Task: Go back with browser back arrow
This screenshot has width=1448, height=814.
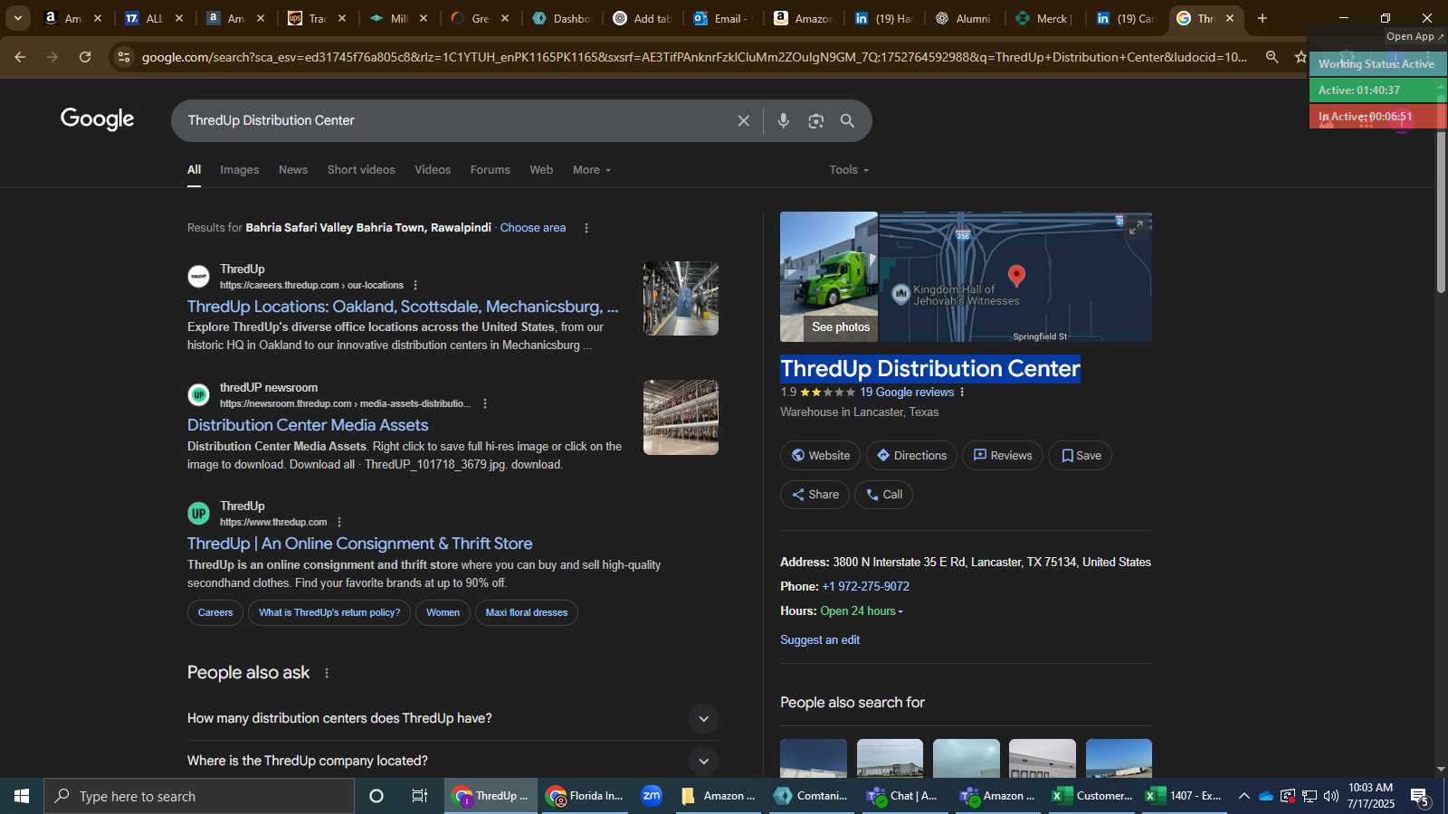Action: tap(20, 57)
